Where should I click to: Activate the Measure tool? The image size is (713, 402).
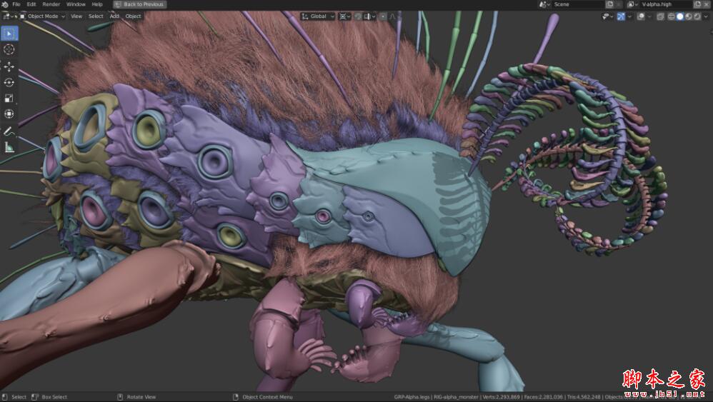pyautogui.click(x=9, y=148)
